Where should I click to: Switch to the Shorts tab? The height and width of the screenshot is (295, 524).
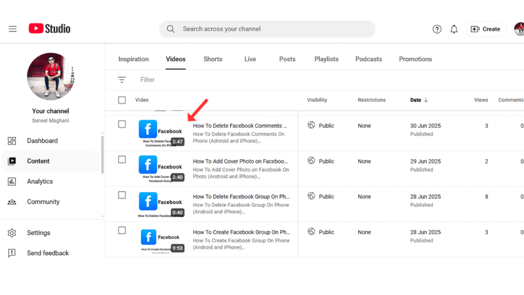coord(213,59)
